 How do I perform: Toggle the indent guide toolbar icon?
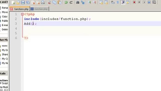click(x=123, y=2)
